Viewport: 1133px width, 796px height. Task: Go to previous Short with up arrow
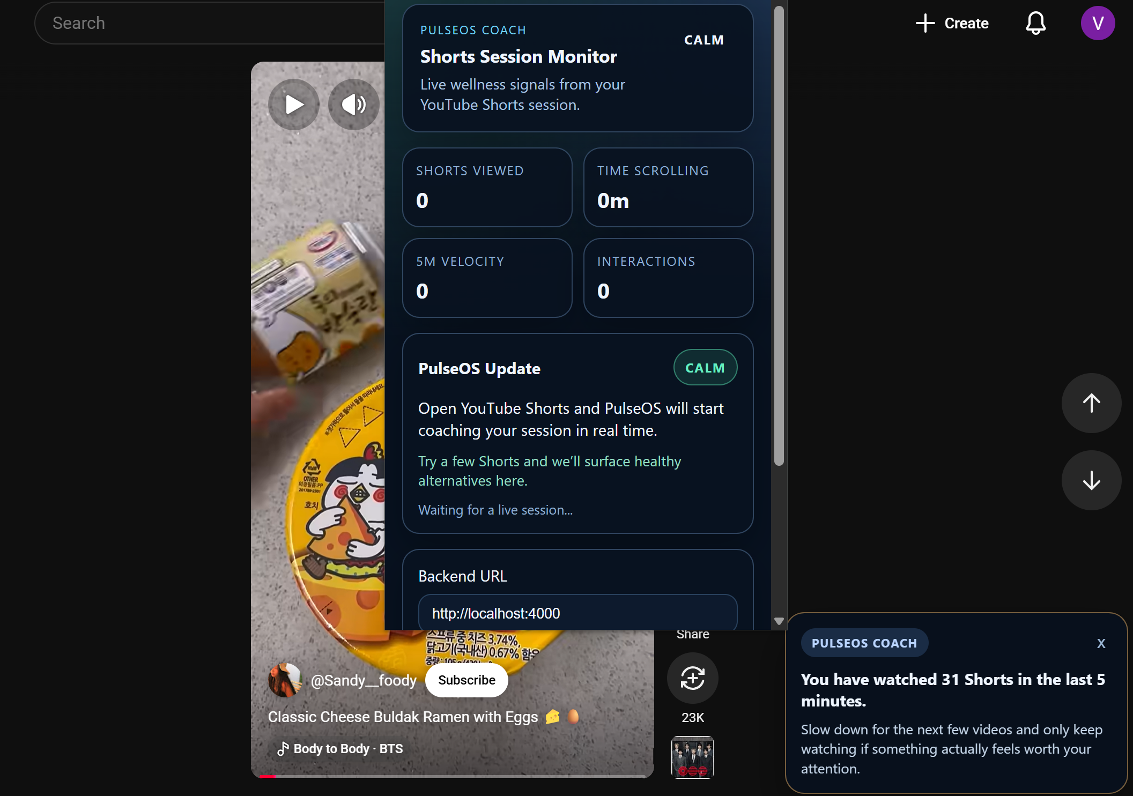(x=1091, y=403)
